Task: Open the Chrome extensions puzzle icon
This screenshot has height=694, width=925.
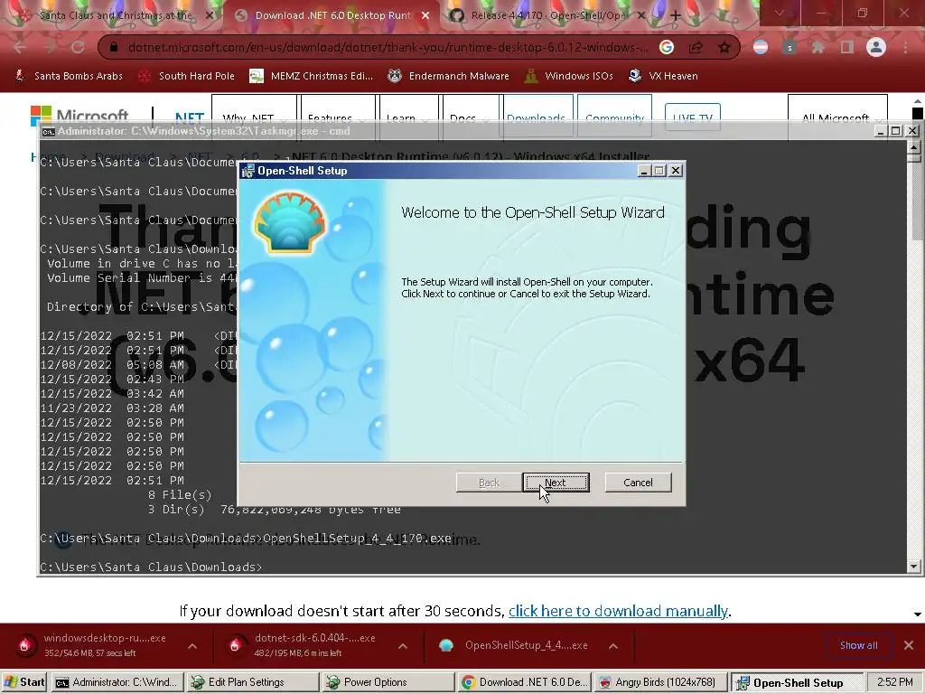Action: tap(818, 47)
